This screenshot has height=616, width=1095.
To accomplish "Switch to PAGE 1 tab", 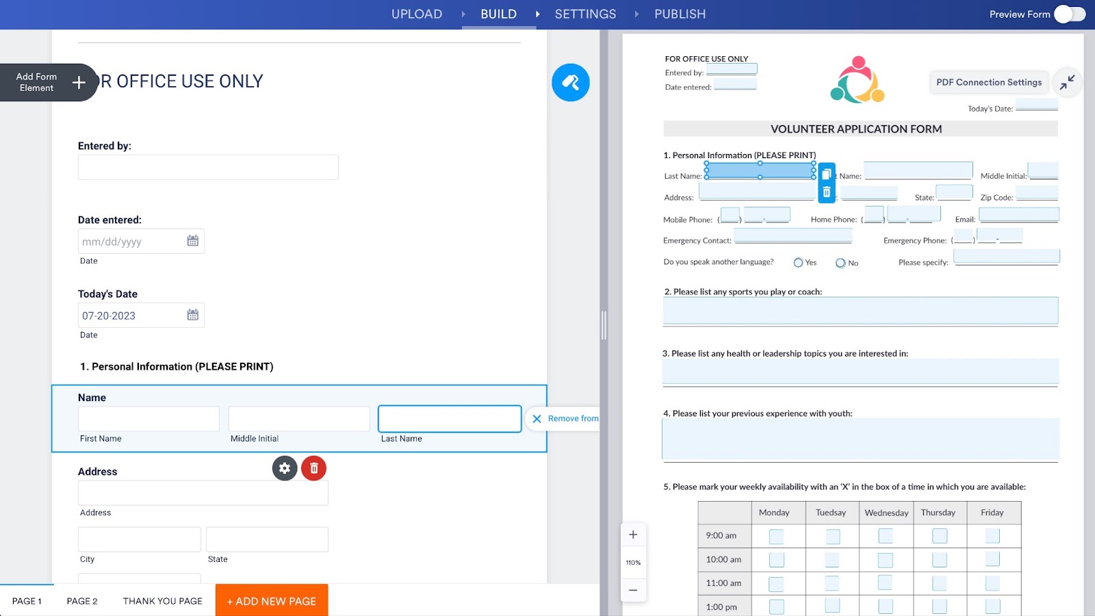I will (27, 601).
